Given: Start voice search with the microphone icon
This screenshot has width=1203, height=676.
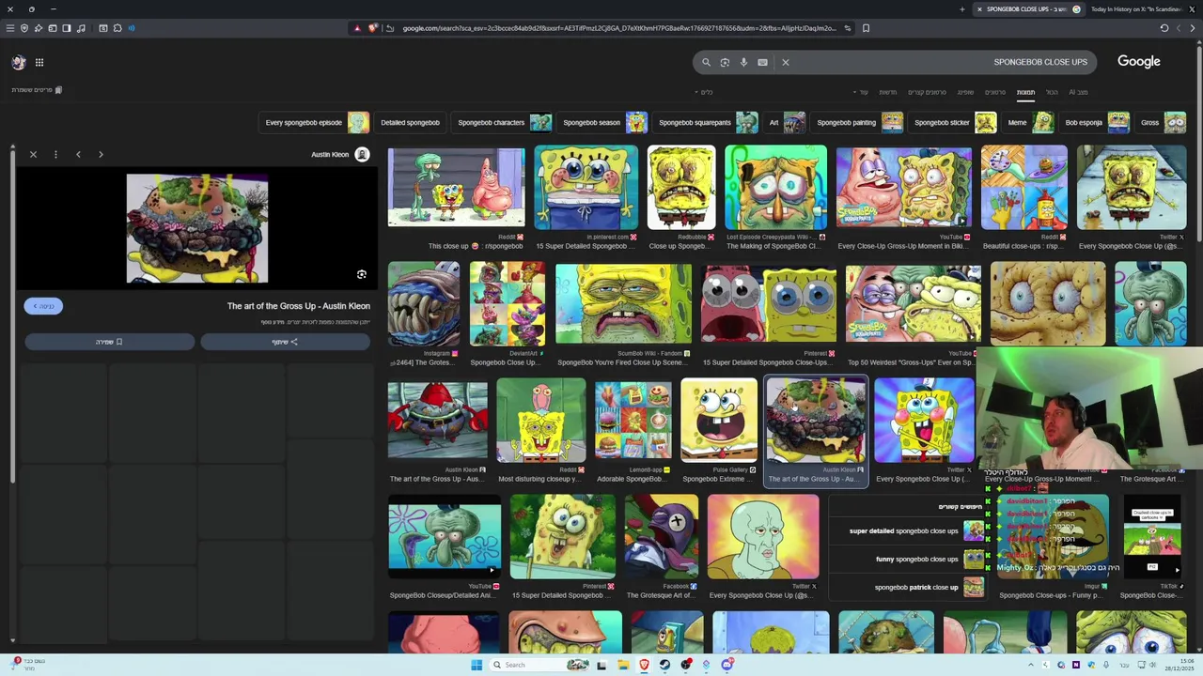Looking at the screenshot, I should click(743, 62).
